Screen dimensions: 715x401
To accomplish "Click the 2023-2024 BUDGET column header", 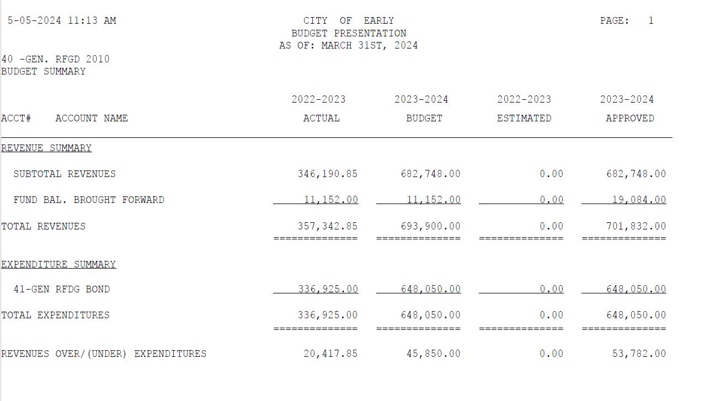I will 421,109.
